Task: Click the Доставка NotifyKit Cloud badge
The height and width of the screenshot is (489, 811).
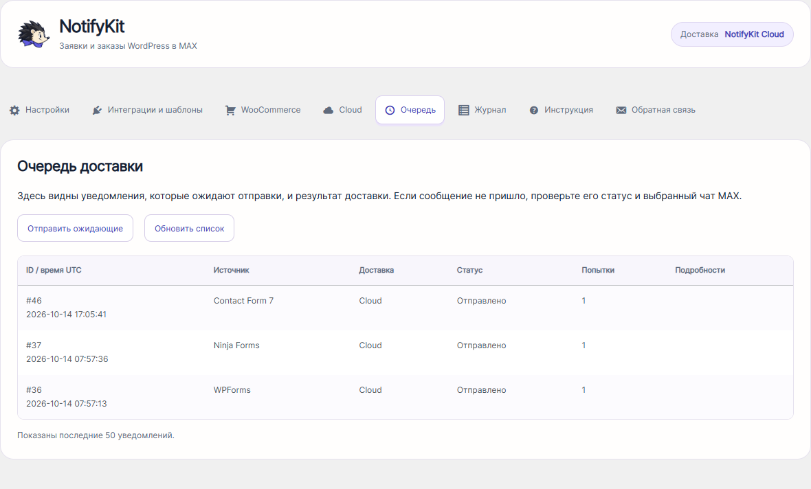Action: click(x=732, y=34)
